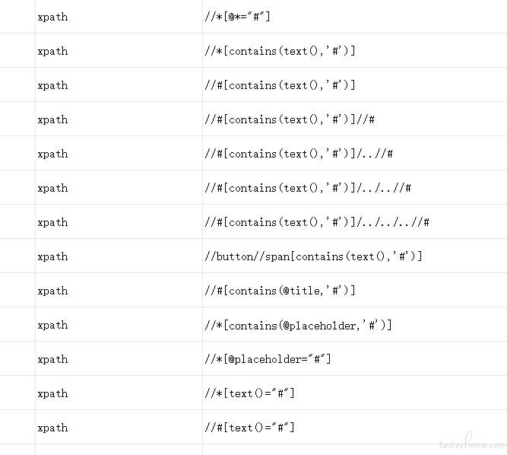Select xpath cell next to @title expression
This screenshot has width=507, height=455.
pyautogui.click(x=119, y=290)
